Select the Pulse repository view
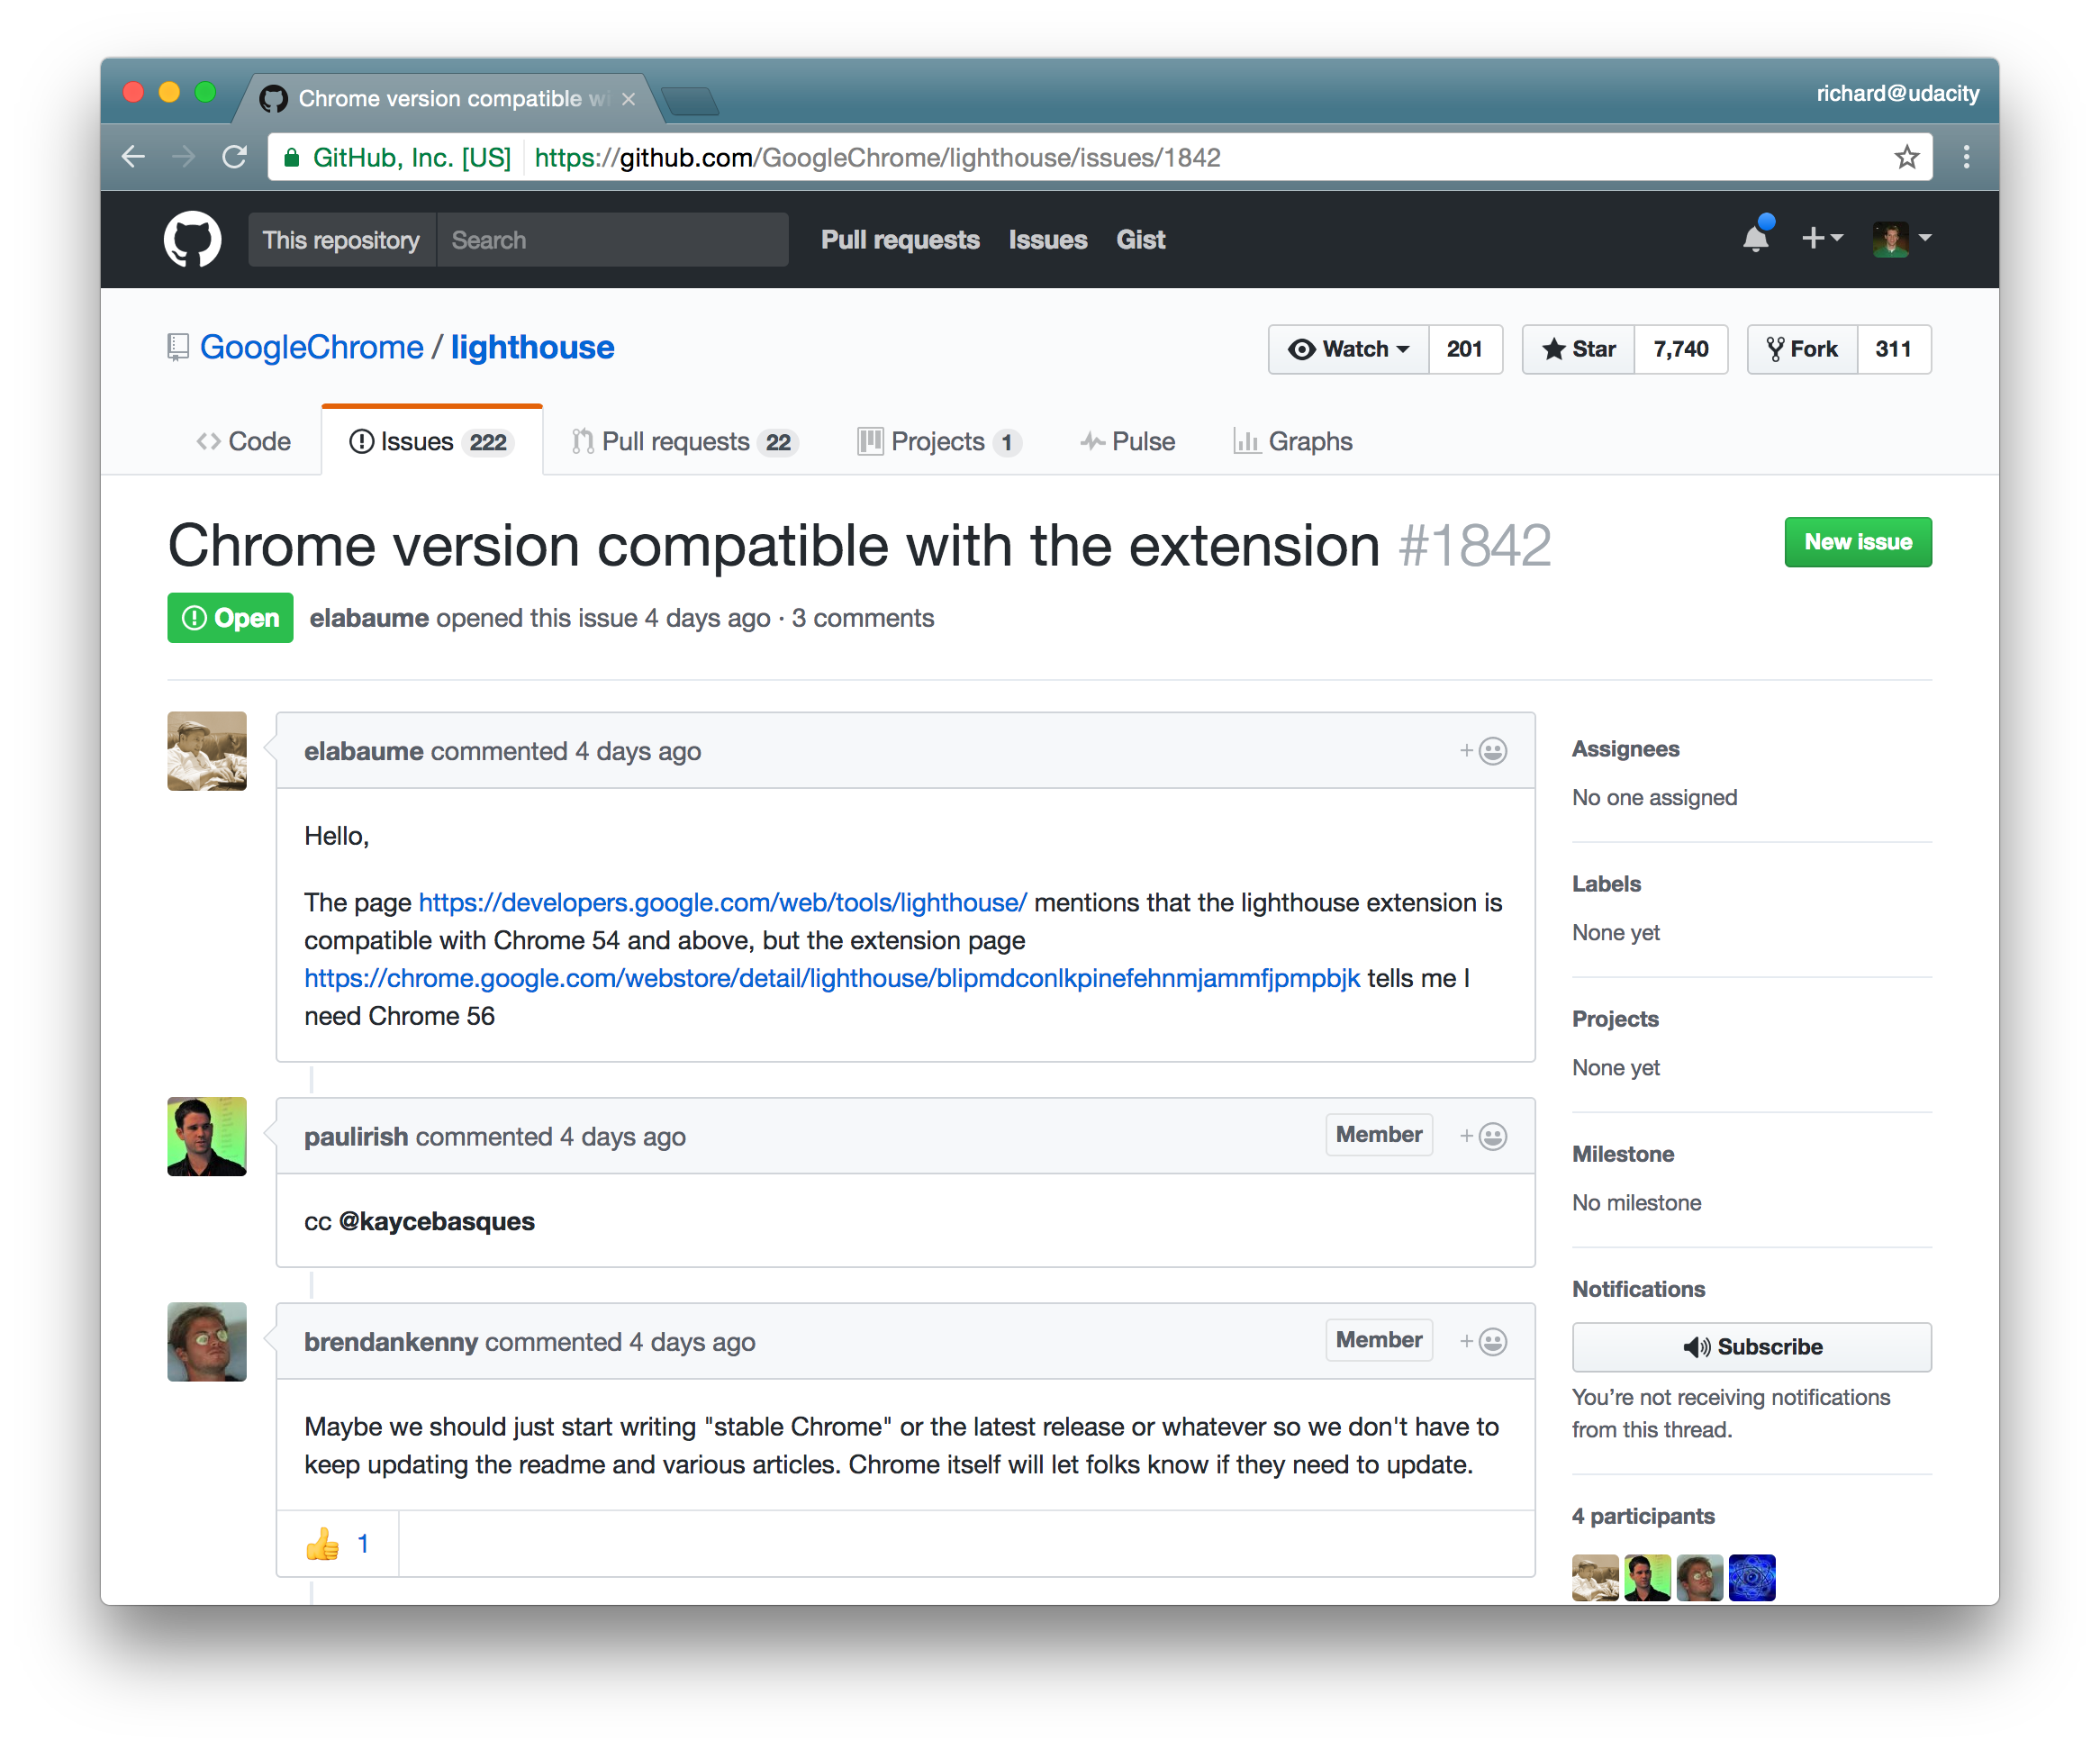 coord(1128,441)
